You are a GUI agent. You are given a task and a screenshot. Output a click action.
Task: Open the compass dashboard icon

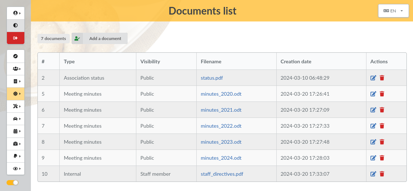pyautogui.click(x=16, y=56)
